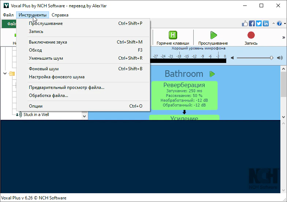Open the LinkedIn share icon
This screenshot has width=287, height=202.
[266, 23]
